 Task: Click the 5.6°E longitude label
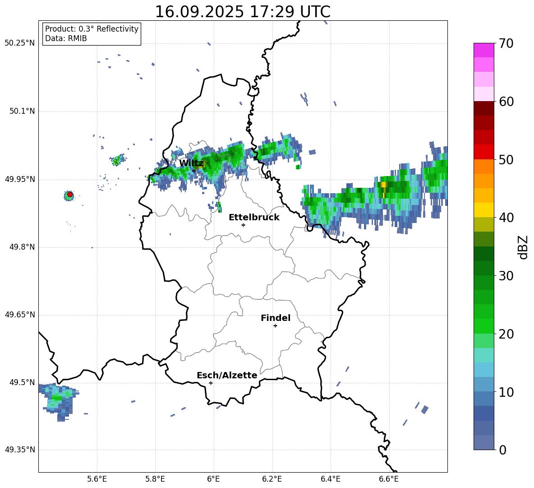97,479
